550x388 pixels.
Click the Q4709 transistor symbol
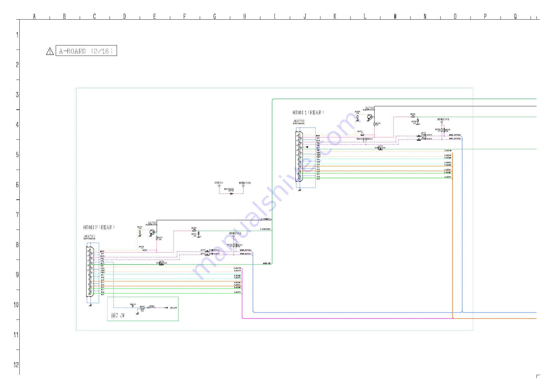(370, 117)
